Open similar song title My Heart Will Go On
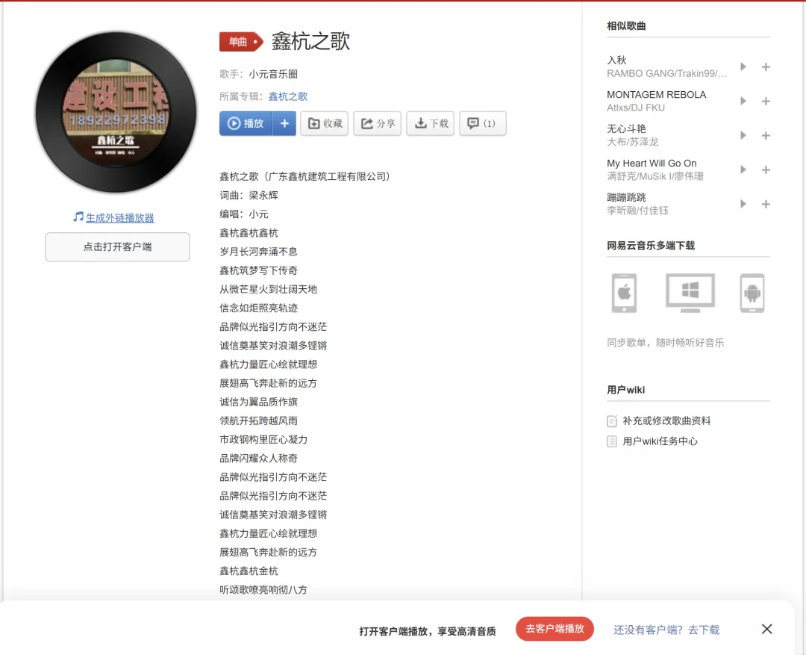This screenshot has height=655, width=806. (x=652, y=163)
